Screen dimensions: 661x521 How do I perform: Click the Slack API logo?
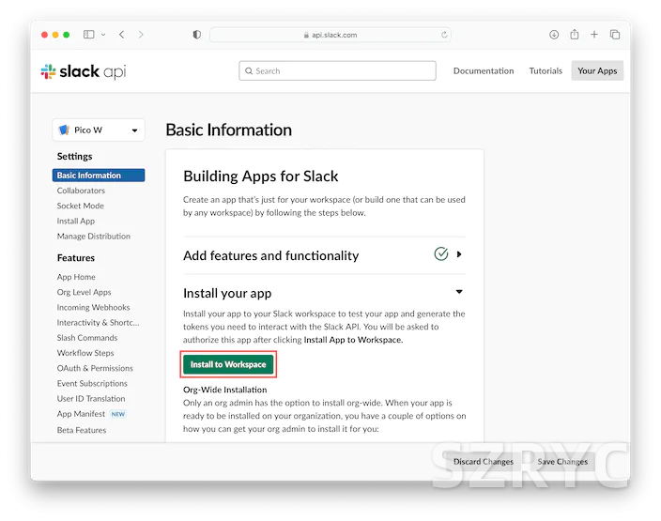[x=84, y=71]
